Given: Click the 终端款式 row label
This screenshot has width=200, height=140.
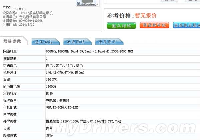Looking at the screenshot, I should pos(10,135).
